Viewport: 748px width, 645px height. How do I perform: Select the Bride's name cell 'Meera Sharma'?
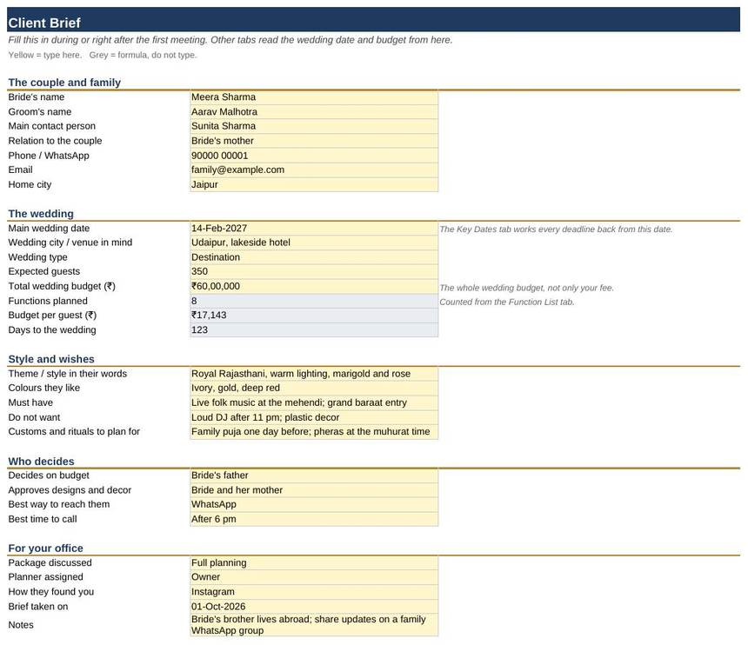[x=314, y=97]
